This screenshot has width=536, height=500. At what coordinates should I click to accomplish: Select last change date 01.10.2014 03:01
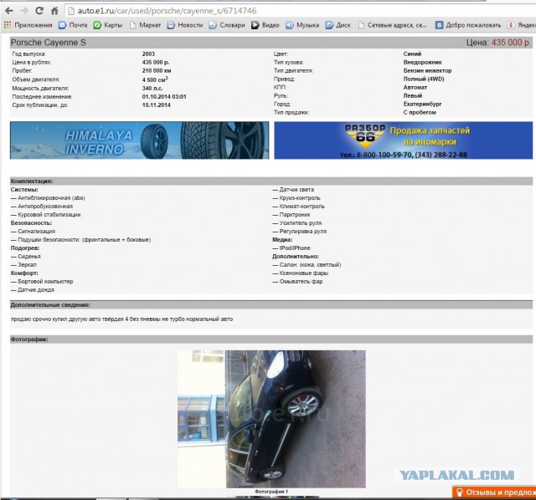pyautogui.click(x=164, y=97)
